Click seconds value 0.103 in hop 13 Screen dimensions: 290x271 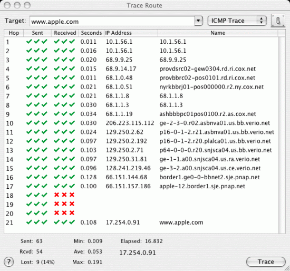89,150
